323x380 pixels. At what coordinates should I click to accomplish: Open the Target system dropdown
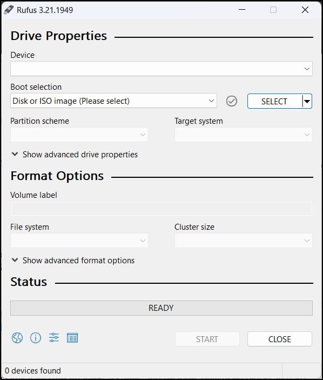point(244,135)
